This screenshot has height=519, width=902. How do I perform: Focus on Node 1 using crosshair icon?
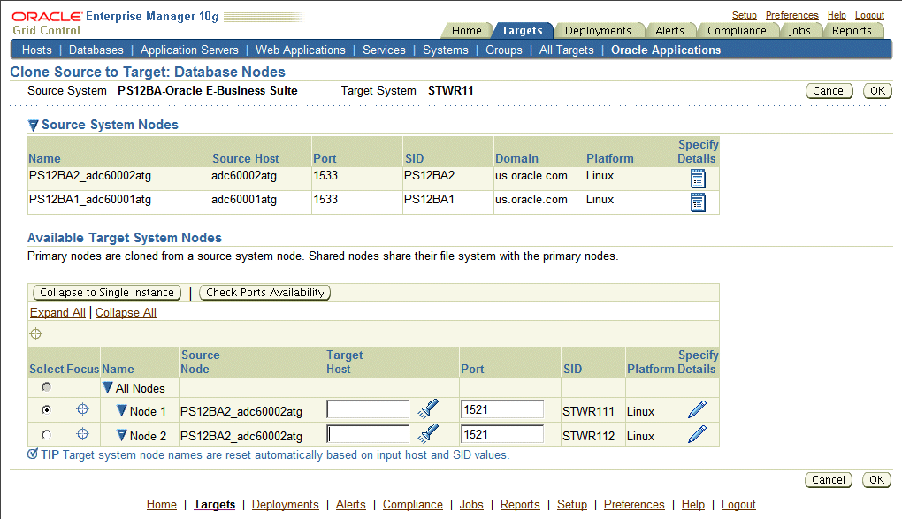[83, 409]
